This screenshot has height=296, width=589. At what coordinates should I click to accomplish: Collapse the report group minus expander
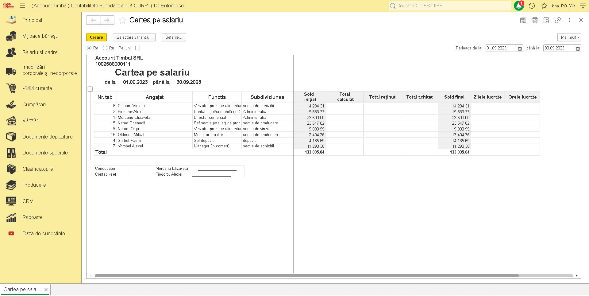pos(90,89)
